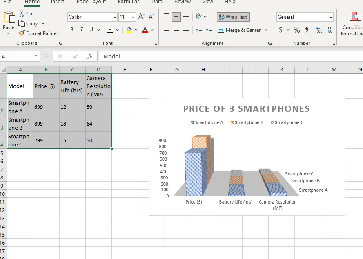The image size is (363, 259).
Task: Click the Increase Decimal icon
Action: tap(319, 30)
